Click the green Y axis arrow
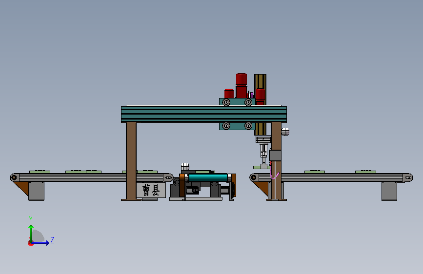 coord(31,234)
